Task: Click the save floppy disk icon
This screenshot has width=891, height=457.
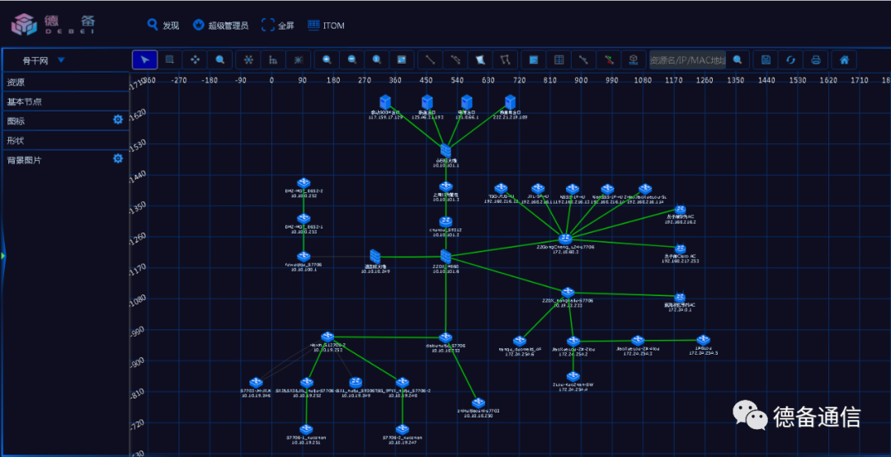Action: 766,59
